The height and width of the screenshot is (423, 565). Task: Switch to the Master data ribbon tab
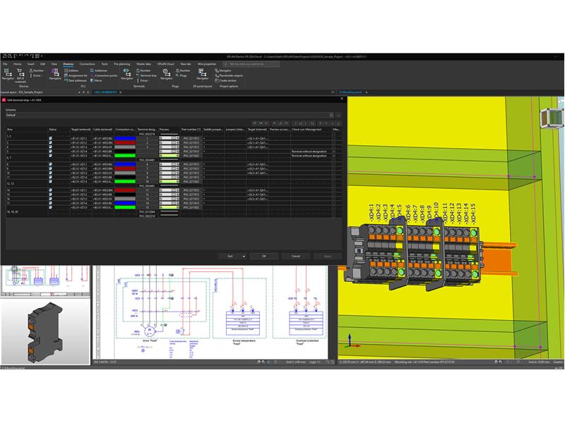[144, 64]
